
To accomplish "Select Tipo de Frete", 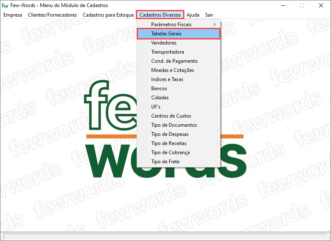I will (x=179, y=162).
